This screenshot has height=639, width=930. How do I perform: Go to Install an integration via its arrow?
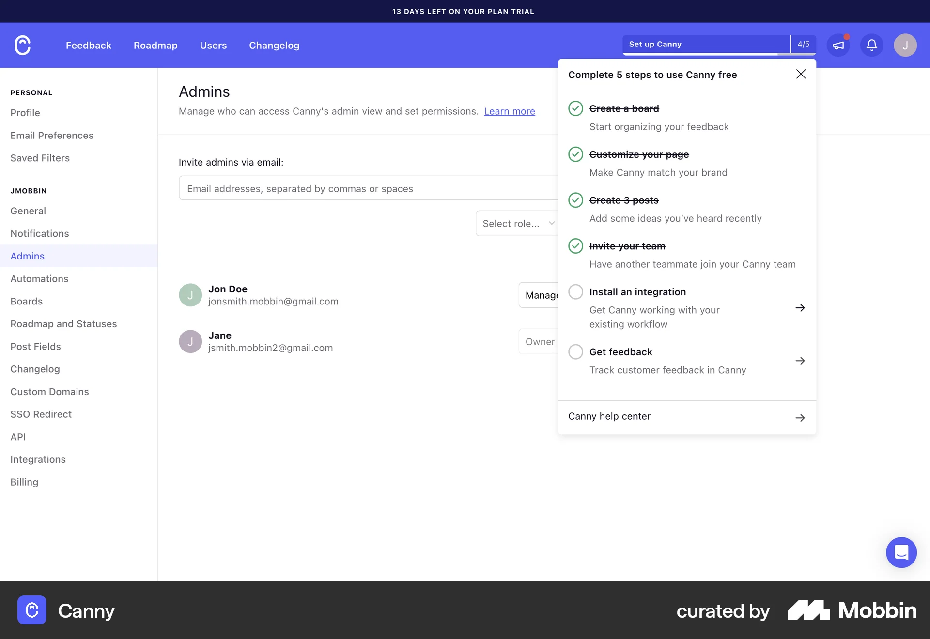pos(800,308)
